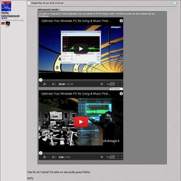Open info icon on second video

click(121, 94)
